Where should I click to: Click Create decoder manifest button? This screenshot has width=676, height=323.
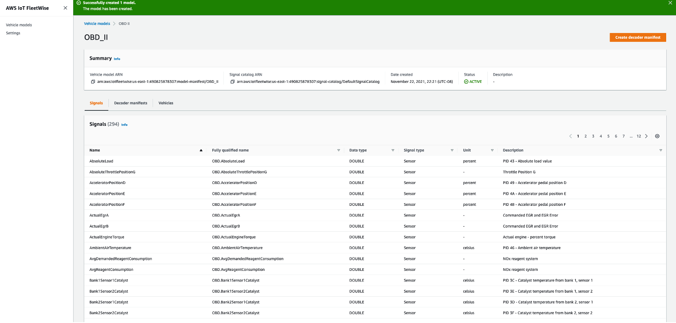(x=638, y=37)
